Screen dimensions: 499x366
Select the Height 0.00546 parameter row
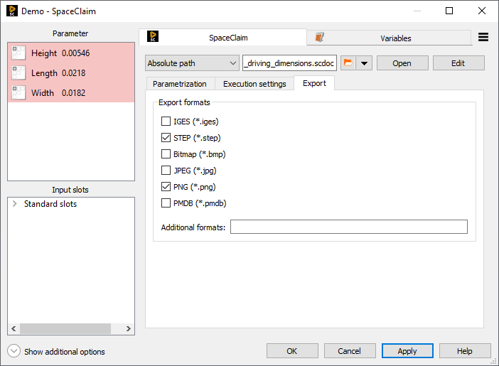pos(71,53)
